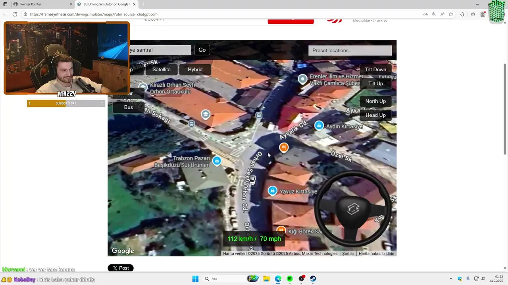Set orientation to North Up

pyautogui.click(x=375, y=101)
